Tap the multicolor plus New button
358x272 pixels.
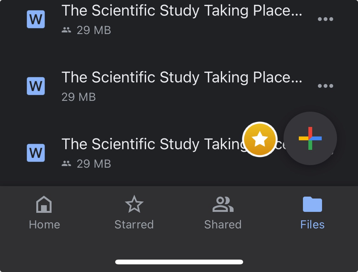pyautogui.click(x=310, y=138)
